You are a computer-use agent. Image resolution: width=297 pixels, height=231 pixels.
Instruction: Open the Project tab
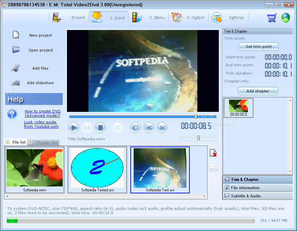(78, 17)
